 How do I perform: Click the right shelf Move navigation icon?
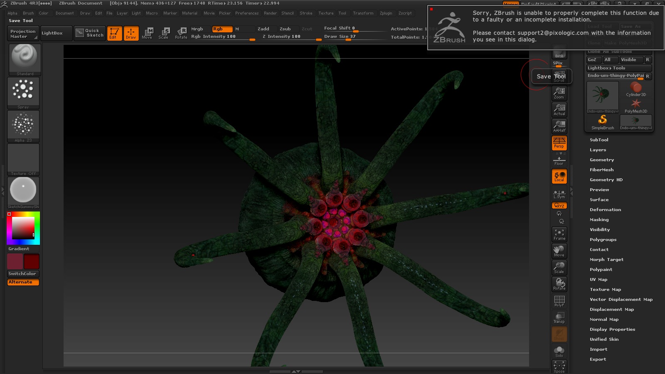click(x=559, y=251)
